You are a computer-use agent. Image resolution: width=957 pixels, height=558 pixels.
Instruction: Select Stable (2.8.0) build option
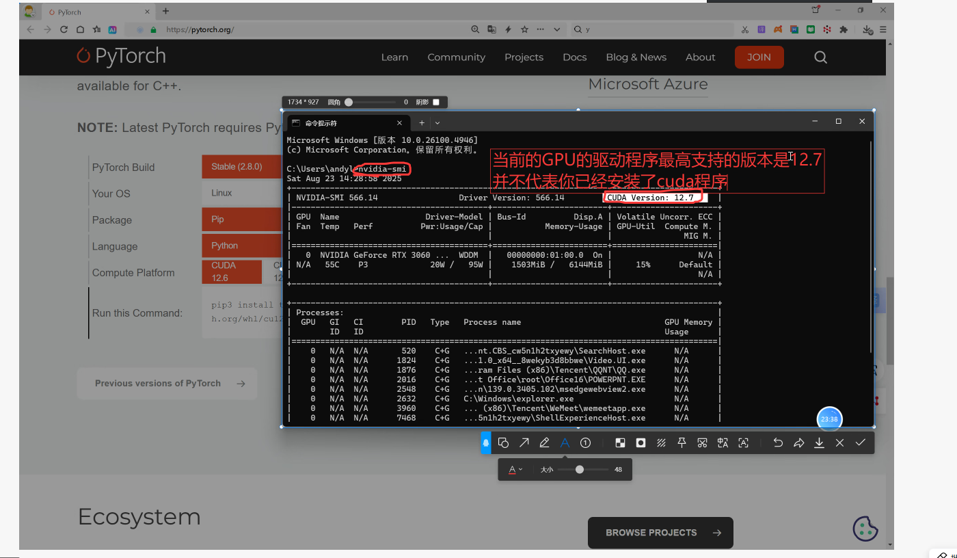(x=242, y=167)
